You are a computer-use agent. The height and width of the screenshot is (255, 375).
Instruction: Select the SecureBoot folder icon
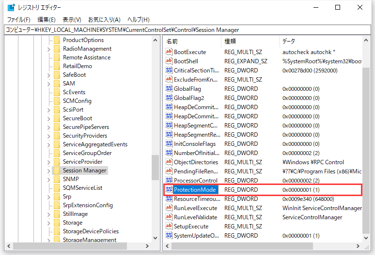57,118
